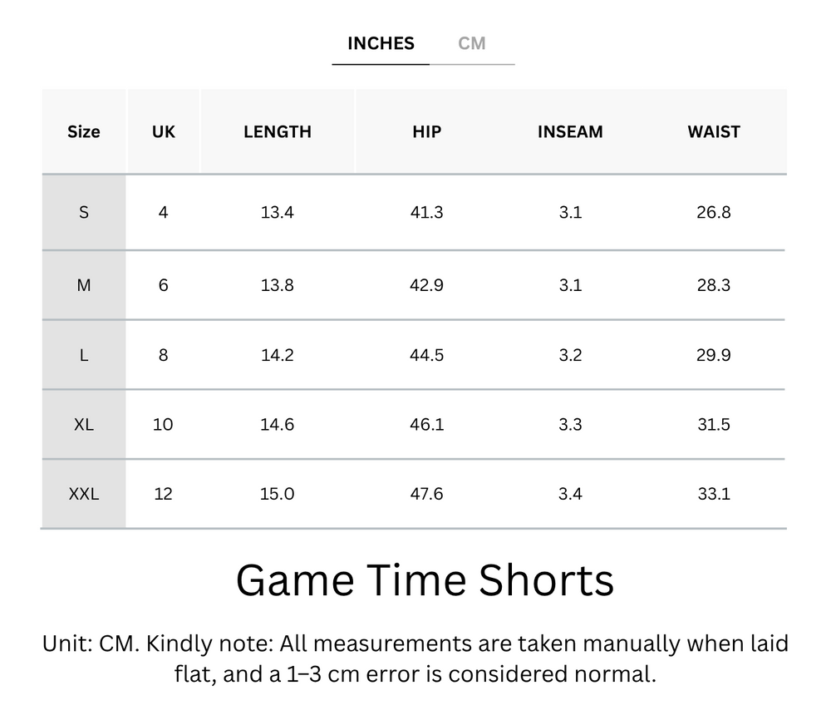
Task: Click the UK column header
Action: [163, 131]
